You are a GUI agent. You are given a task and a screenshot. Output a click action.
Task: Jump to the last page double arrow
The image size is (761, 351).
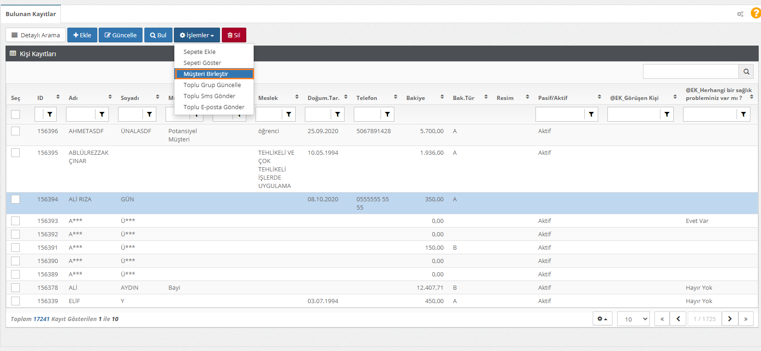746,319
